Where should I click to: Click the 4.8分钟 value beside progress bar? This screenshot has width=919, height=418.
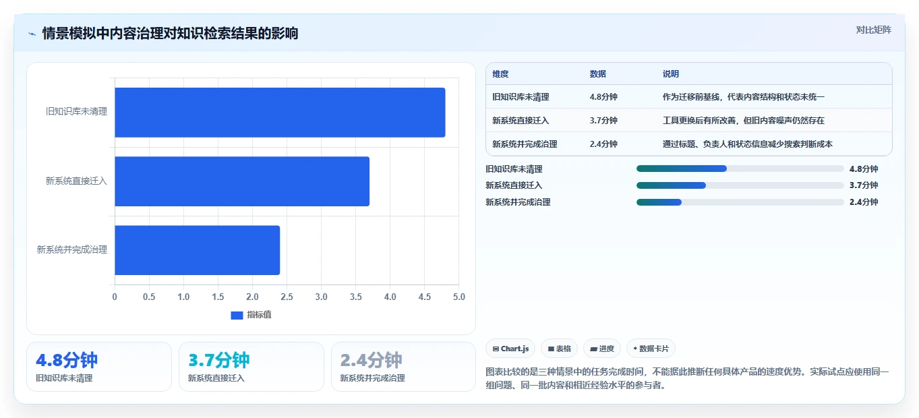(x=864, y=169)
